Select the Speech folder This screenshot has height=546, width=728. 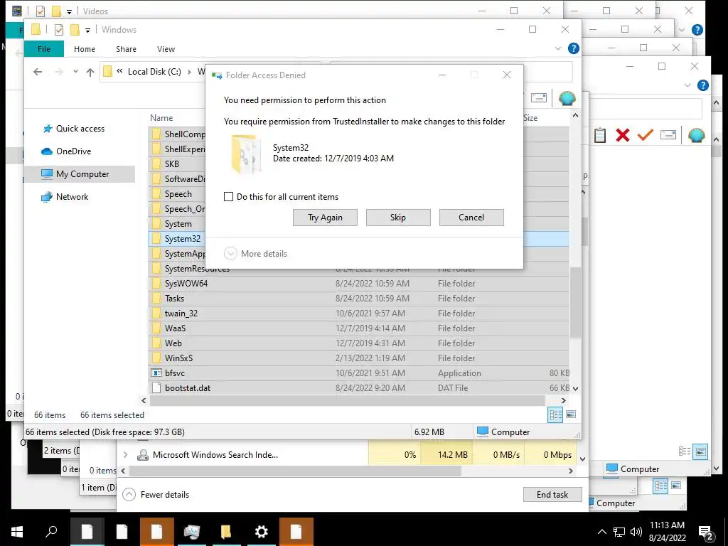(x=178, y=193)
